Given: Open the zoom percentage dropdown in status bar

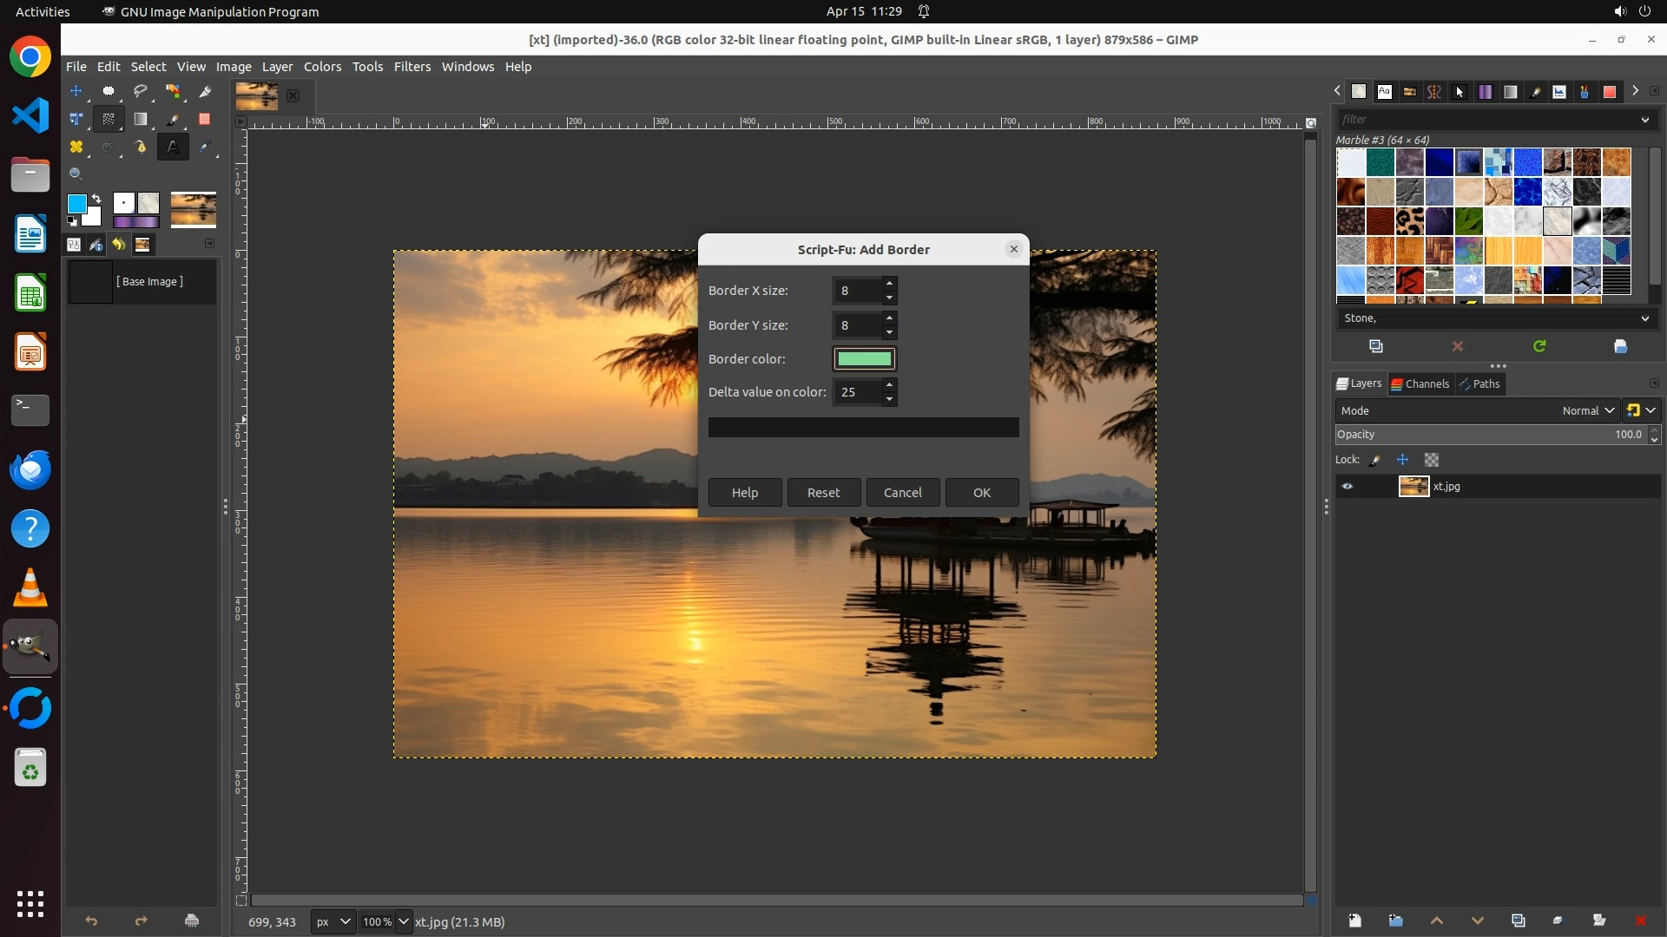Looking at the screenshot, I should tap(403, 921).
